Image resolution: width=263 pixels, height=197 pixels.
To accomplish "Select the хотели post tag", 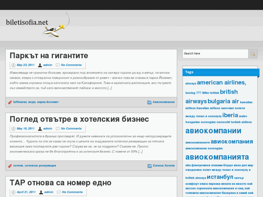I will coord(18,166).
